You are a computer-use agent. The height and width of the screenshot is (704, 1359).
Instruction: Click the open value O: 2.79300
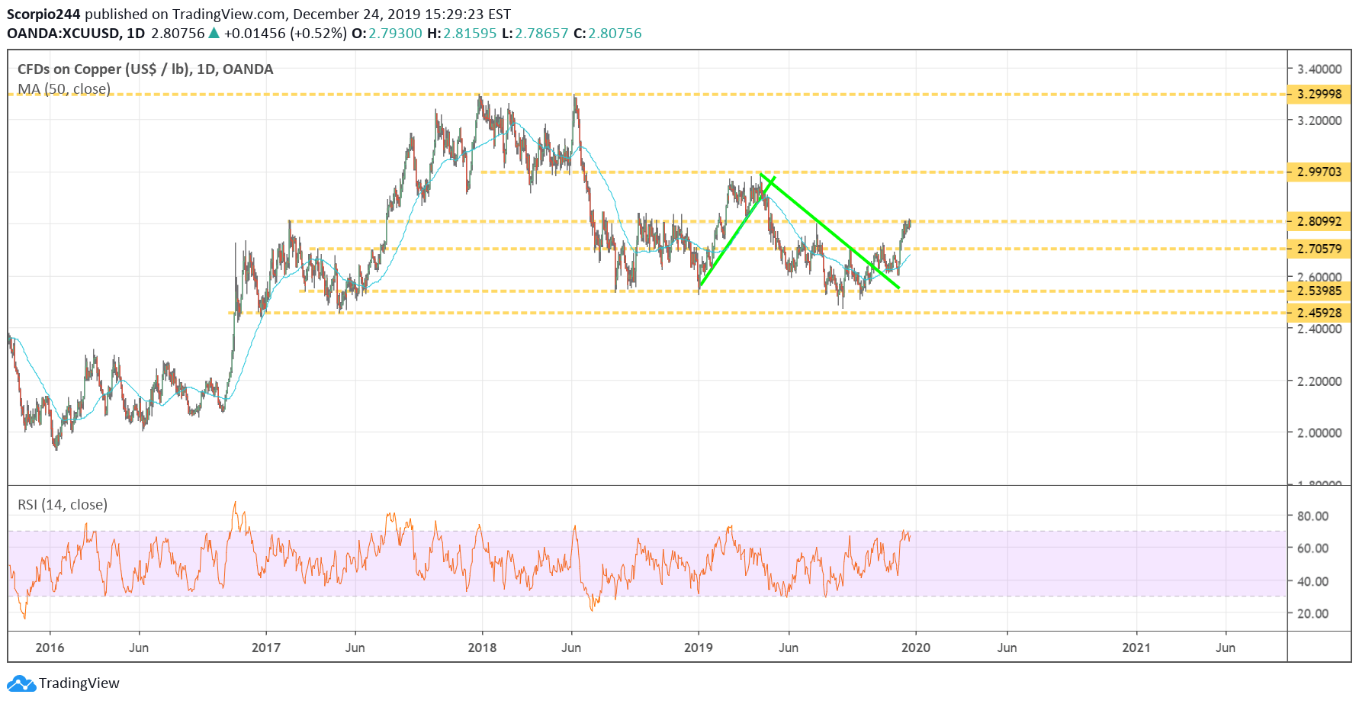(x=395, y=34)
